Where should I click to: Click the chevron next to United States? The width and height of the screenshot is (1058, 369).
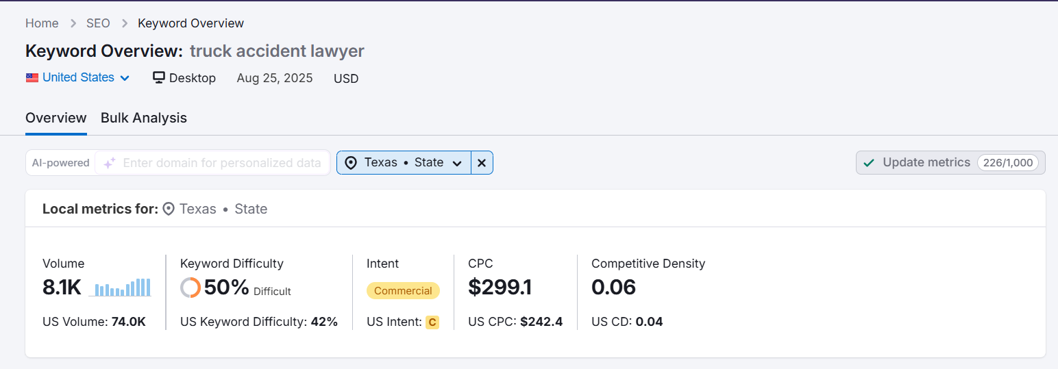pos(125,78)
